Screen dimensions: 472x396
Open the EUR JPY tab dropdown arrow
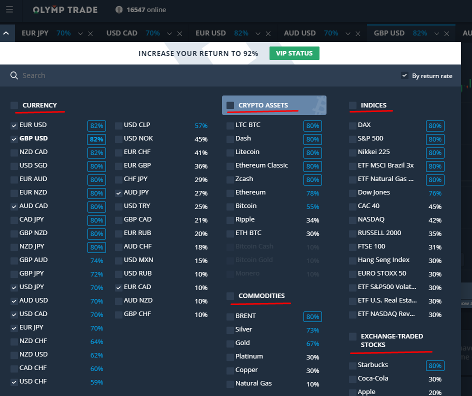(x=80, y=33)
